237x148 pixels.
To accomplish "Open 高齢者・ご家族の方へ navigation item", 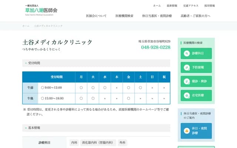I will (x=196, y=16).
